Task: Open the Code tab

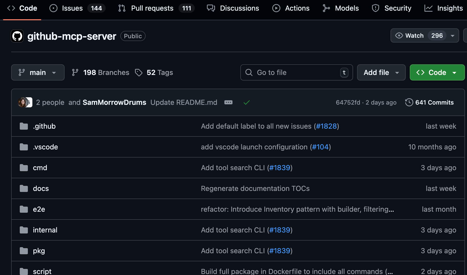Action: (22, 8)
